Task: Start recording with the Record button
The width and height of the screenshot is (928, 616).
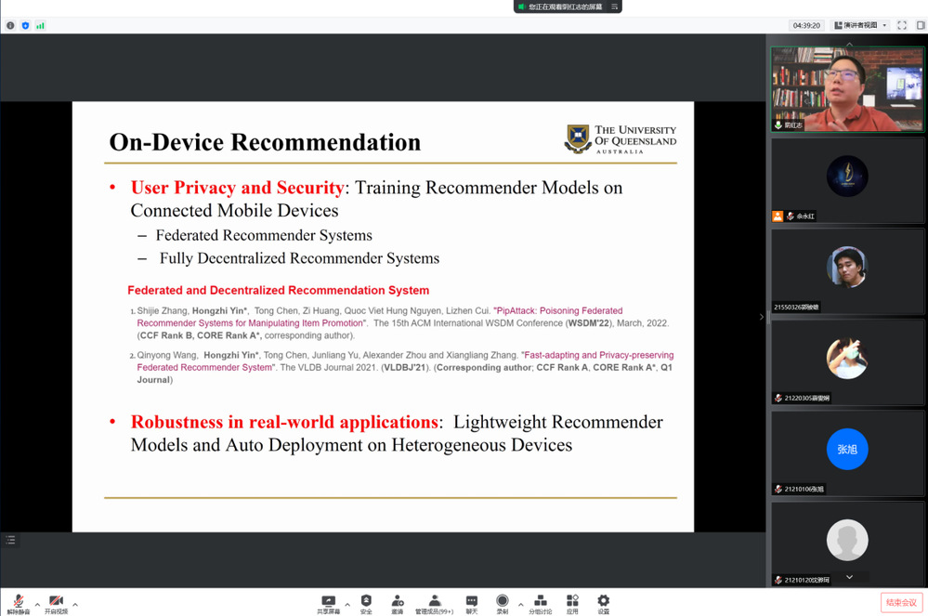Action: click(x=503, y=604)
